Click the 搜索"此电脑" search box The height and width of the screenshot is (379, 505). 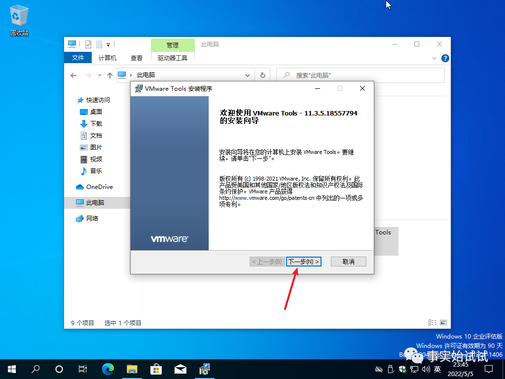[x=361, y=75]
